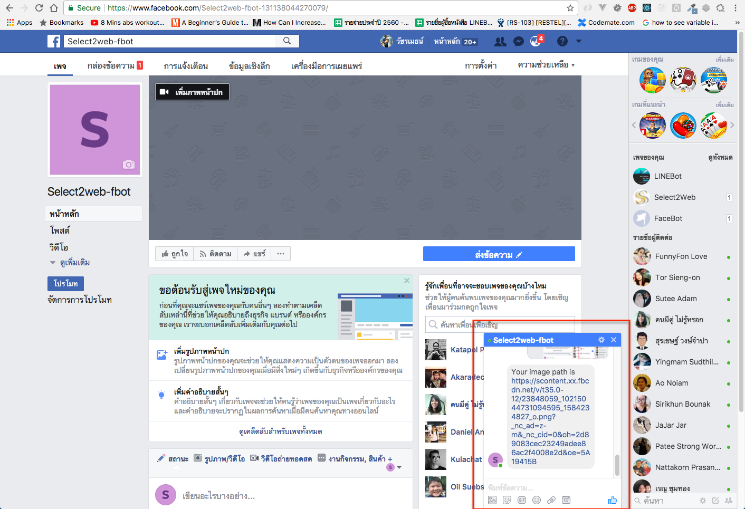Click the AdBlock extension icon
Viewport: 745px width, 509px height.
632,8
